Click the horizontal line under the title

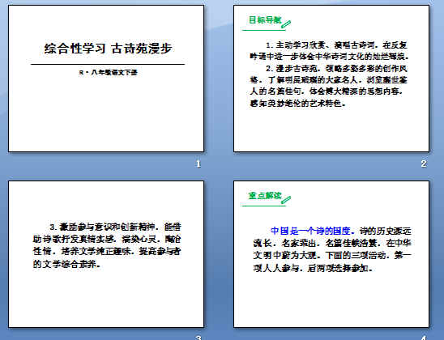108,65
